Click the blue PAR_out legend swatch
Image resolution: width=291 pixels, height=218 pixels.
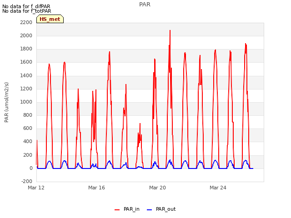(149, 210)
